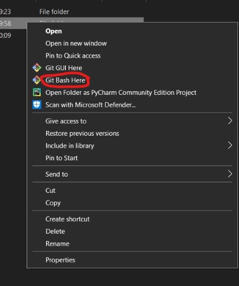
Task: Open the Give access to entry
Action: coord(66,121)
